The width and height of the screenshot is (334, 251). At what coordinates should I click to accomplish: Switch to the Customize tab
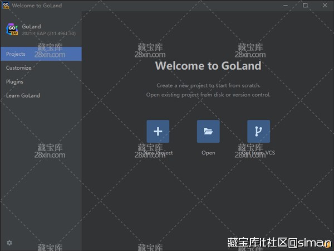click(x=19, y=68)
